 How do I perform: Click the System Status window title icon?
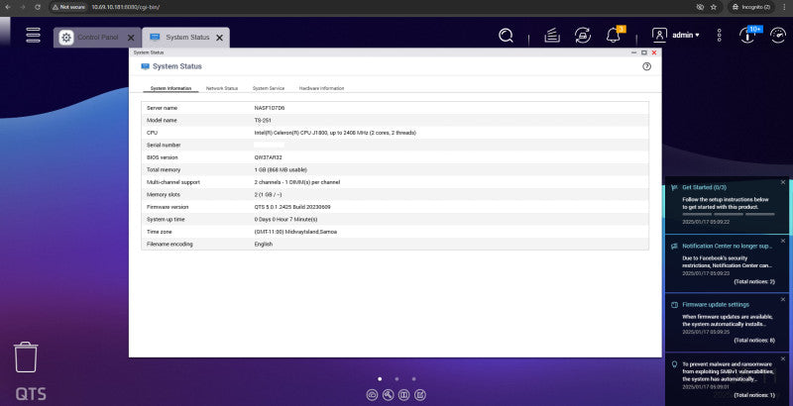[x=145, y=66]
